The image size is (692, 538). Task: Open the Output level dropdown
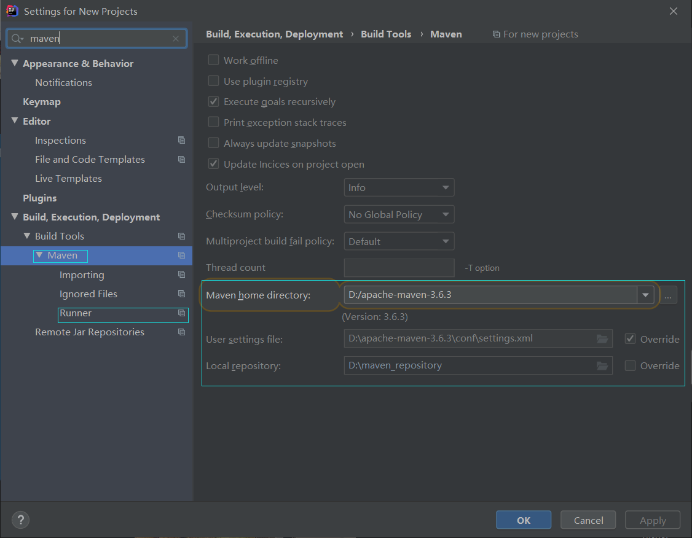[399, 187]
